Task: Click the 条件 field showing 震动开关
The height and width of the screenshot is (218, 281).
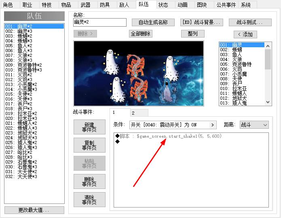Action: point(173,125)
